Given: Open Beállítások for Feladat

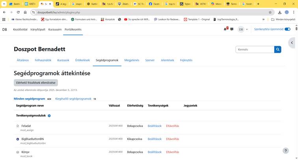Looking at the screenshot, I should tap(155, 126).
